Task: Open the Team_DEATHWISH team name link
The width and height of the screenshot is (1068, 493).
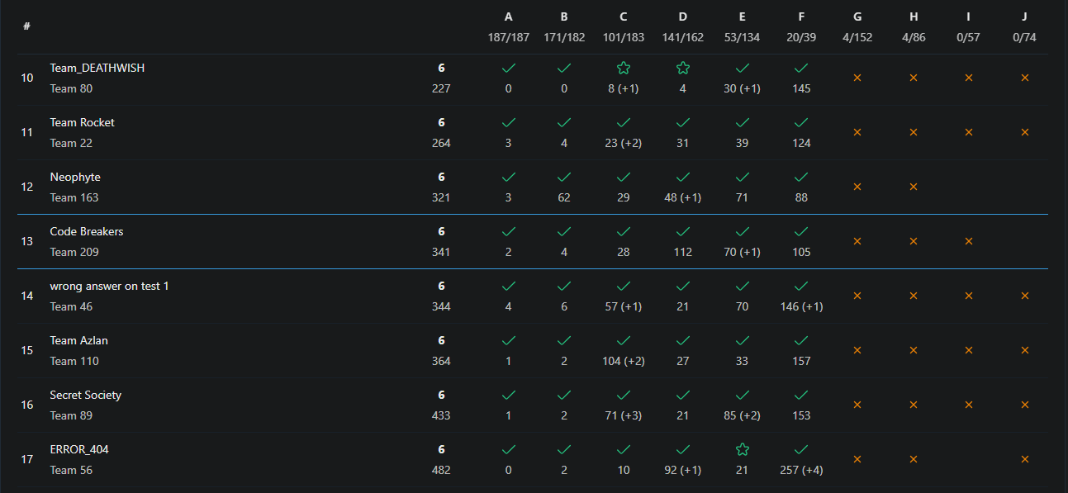Action: pos(97,68)
